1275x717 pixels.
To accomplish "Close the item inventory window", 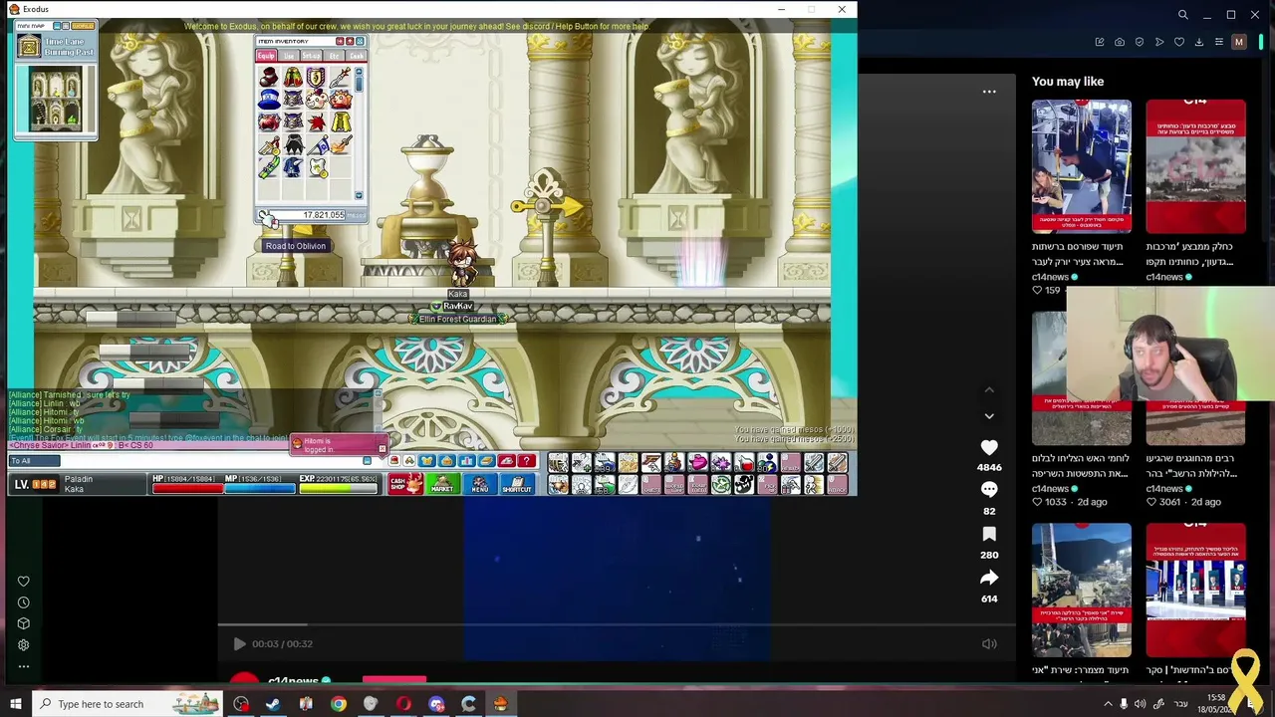I will click(360, 42).
